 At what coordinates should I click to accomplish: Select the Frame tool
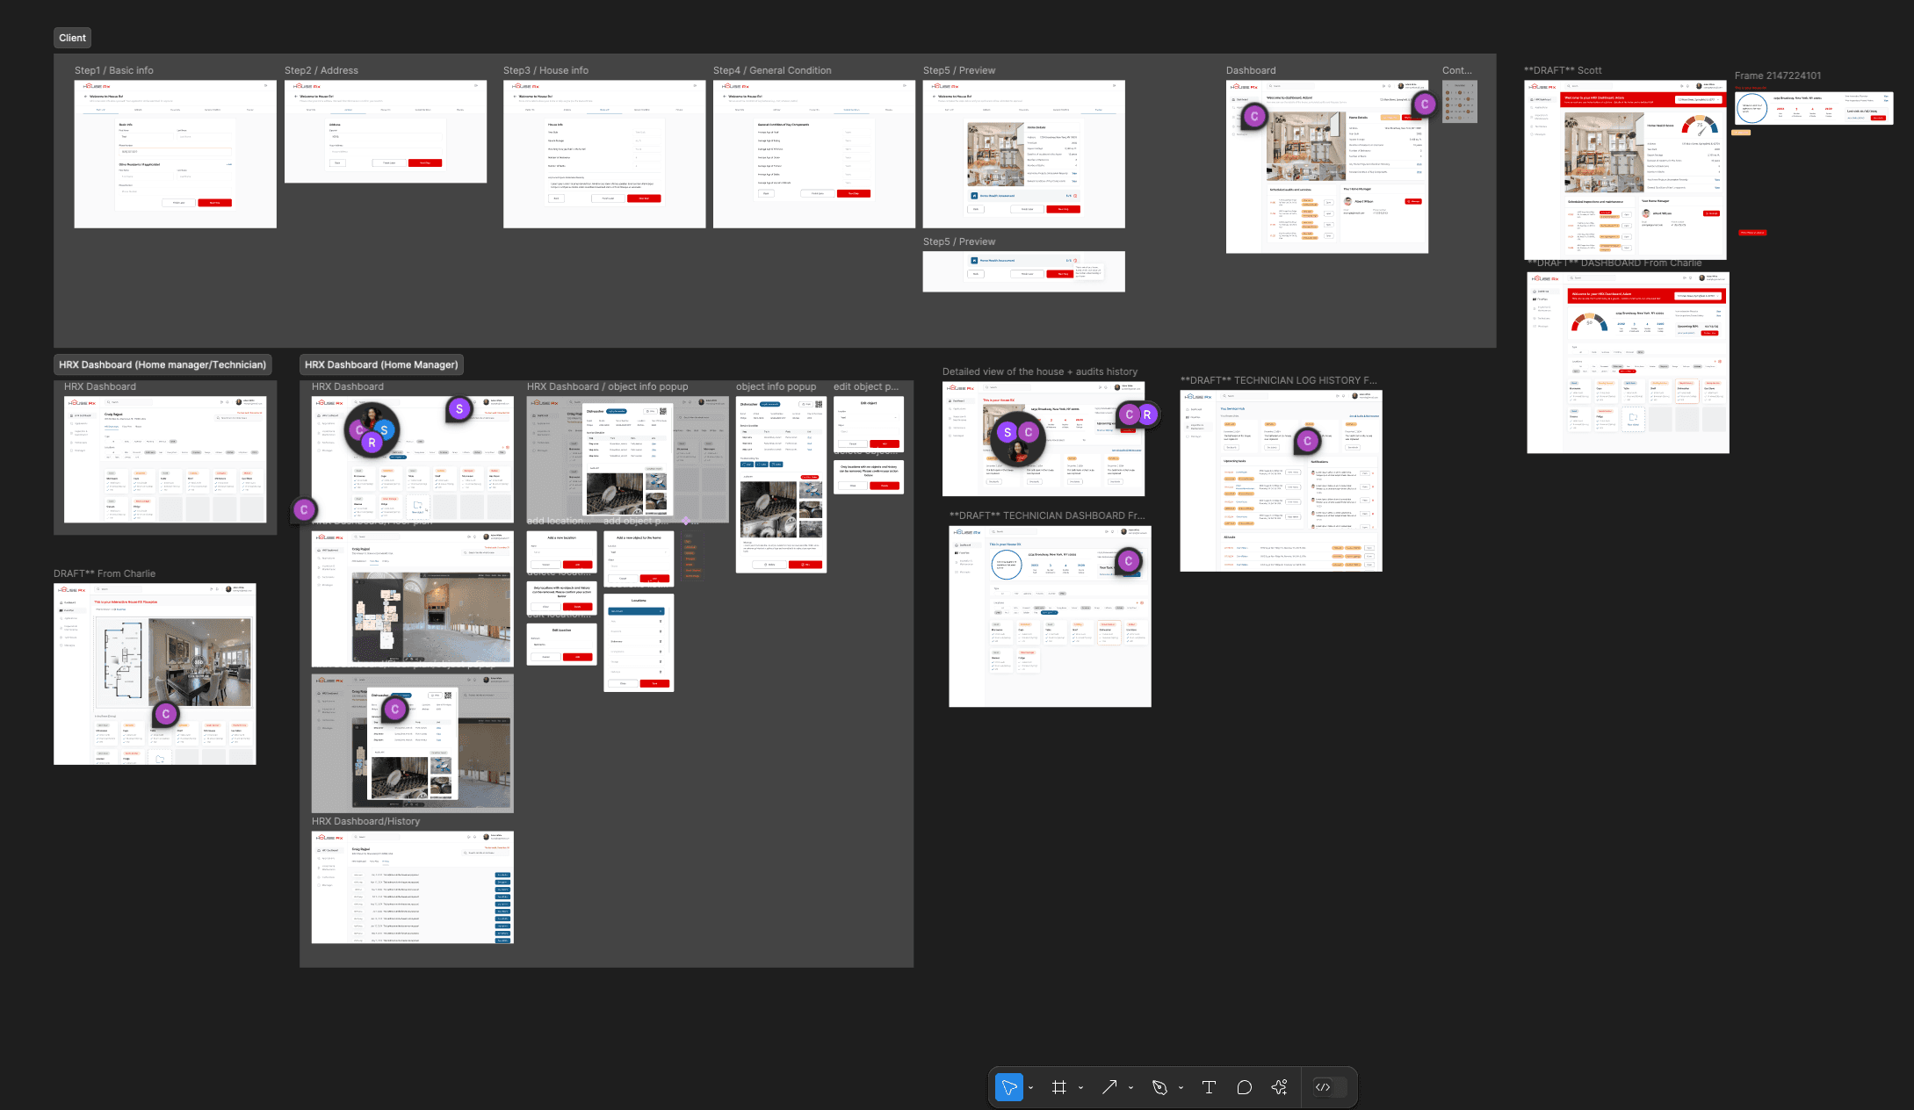[x=1059, y=1086]
